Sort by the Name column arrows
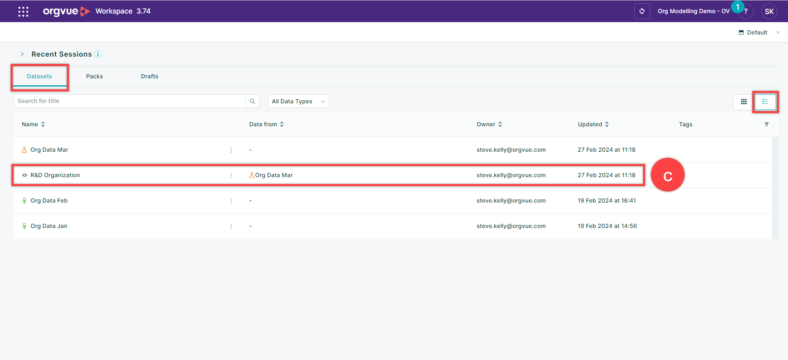 point(43,124)
